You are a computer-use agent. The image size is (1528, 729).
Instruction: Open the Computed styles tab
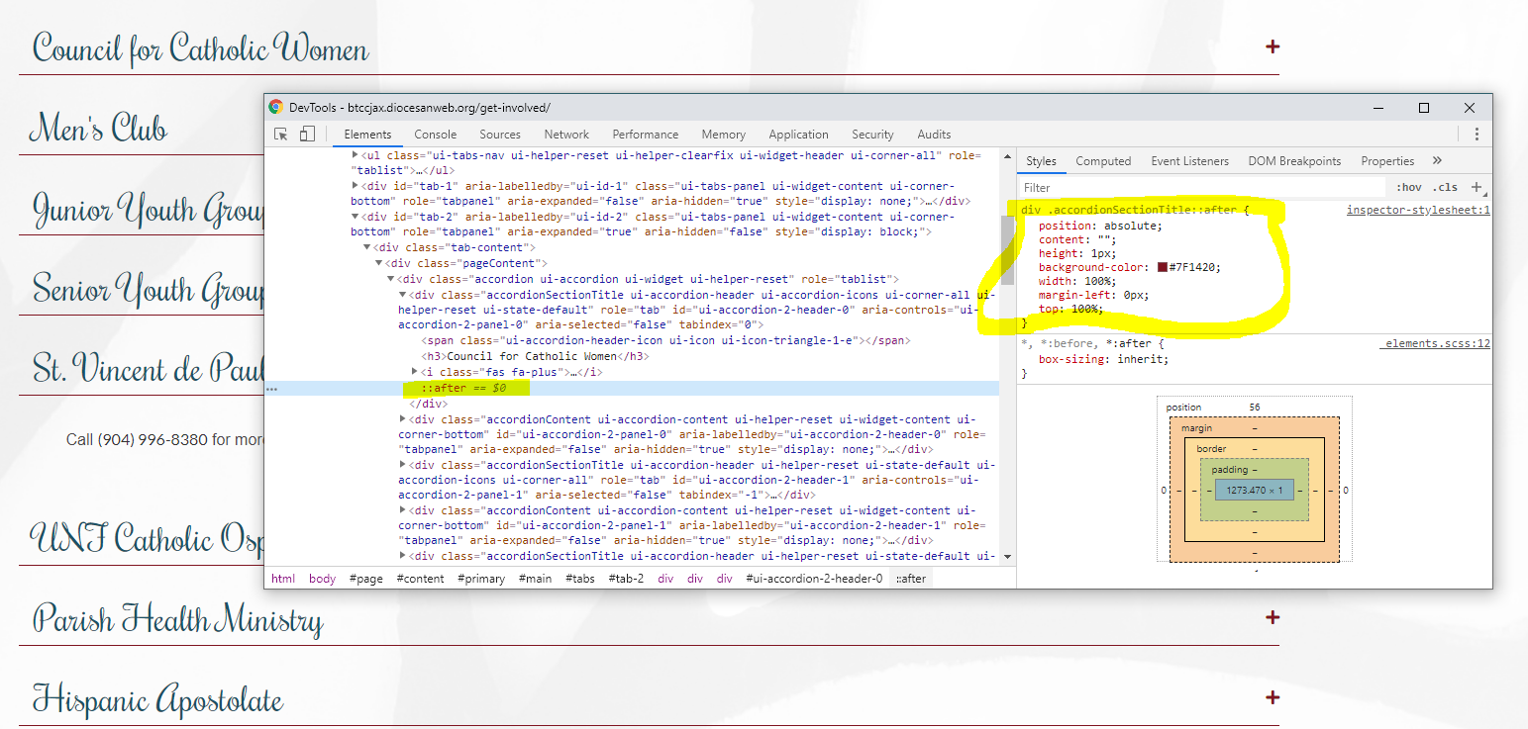click(1102, 161)
